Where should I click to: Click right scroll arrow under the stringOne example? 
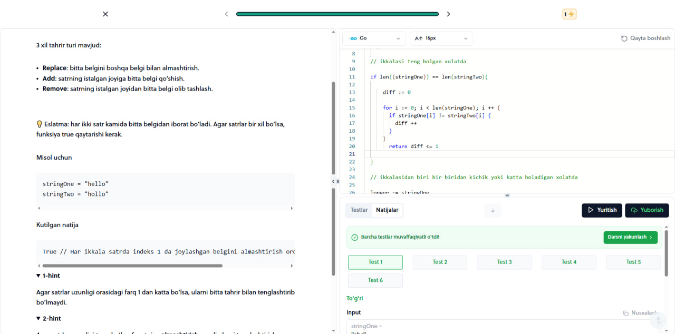click(x=292, y=208)
